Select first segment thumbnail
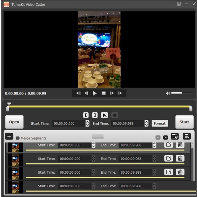The image size is (197, 197). (15, 147)
